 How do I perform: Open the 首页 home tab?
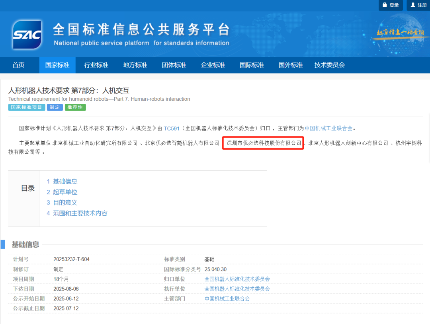tap(19, 65)
